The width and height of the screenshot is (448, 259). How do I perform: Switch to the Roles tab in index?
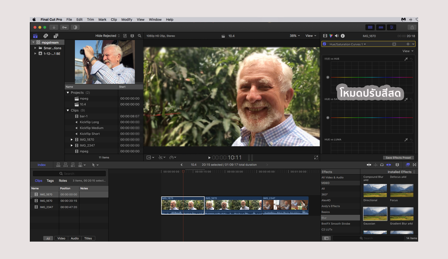pyautogui.click(x=63, y=181)
